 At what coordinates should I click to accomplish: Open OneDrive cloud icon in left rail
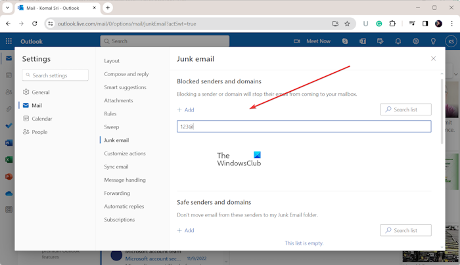pos(9,194)
